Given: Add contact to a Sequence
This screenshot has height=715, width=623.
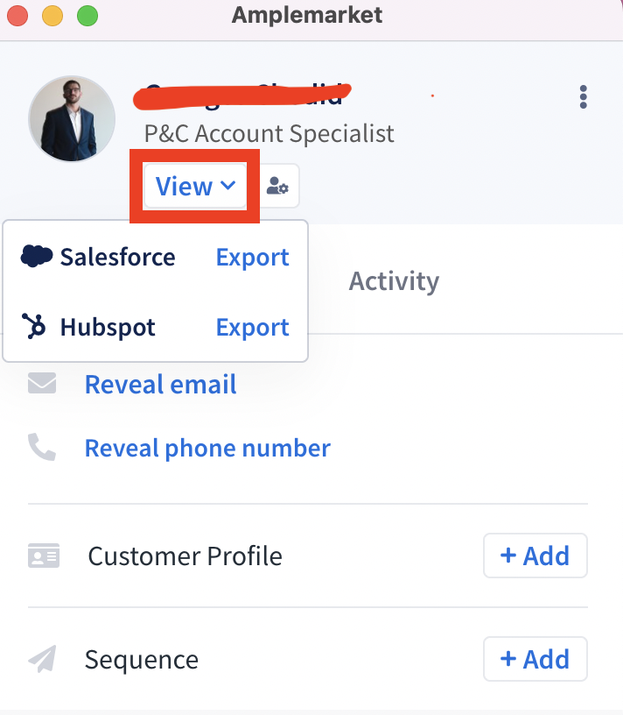Looking at the screenshot, I should point(535,659).
